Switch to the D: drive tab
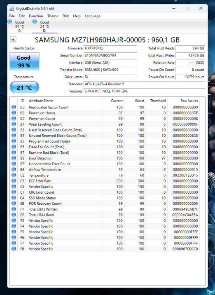Image resolution: width=215 pixels, height=295 pixels. pos(44,26)
